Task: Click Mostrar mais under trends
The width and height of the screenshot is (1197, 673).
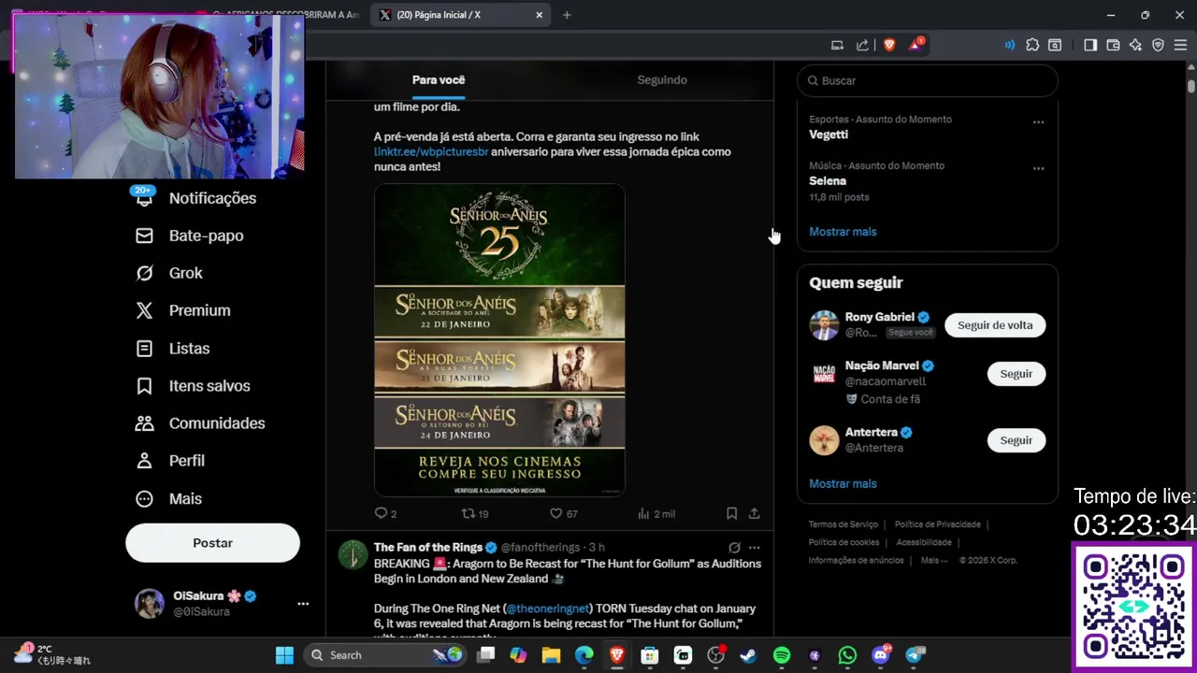Action: 843,232
